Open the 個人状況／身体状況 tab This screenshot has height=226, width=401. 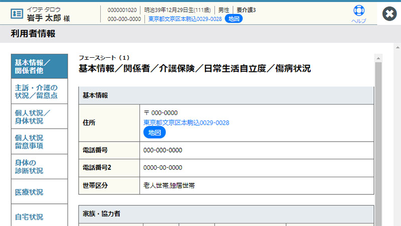tap(40, 117)
